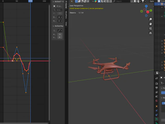This screenshot has width=165, height=124.
Task: Expand the second collapsed outliner row
Action: [x=162, y=44]
